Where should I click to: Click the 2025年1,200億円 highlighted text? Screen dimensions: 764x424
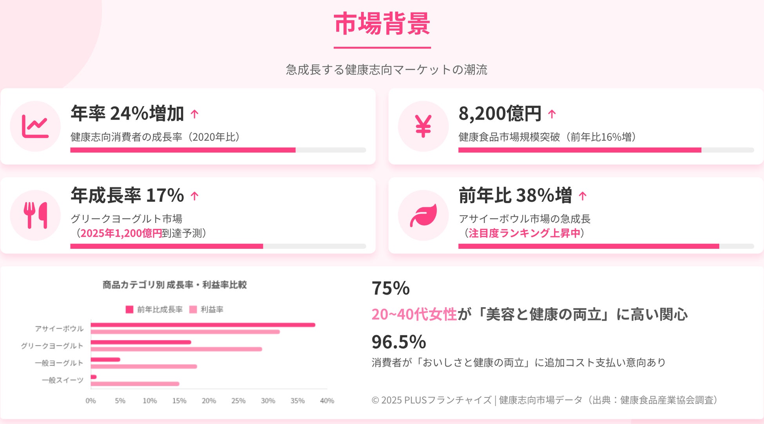(121, 233)
